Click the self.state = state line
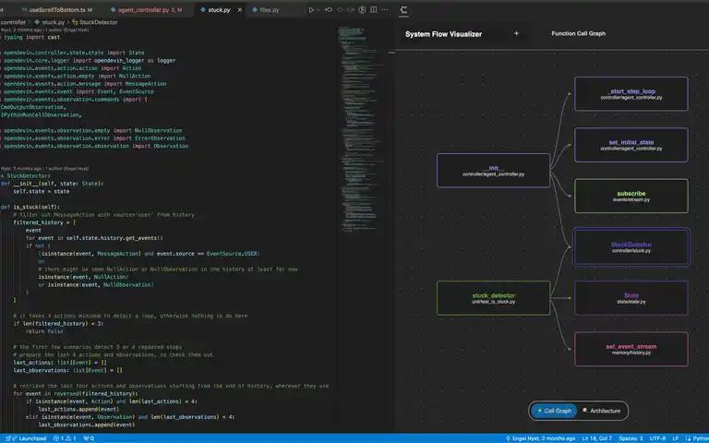 pyautogui.click(x=42, y=191)
